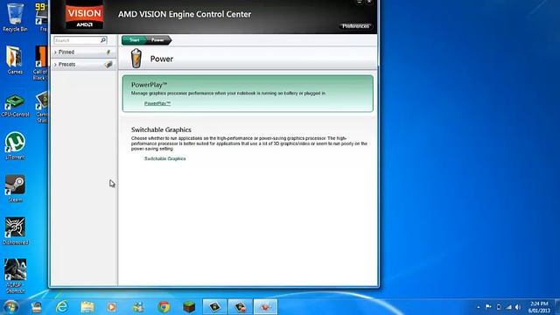
Task: Open Windows Media Player from taskbar
Action: 112,307
